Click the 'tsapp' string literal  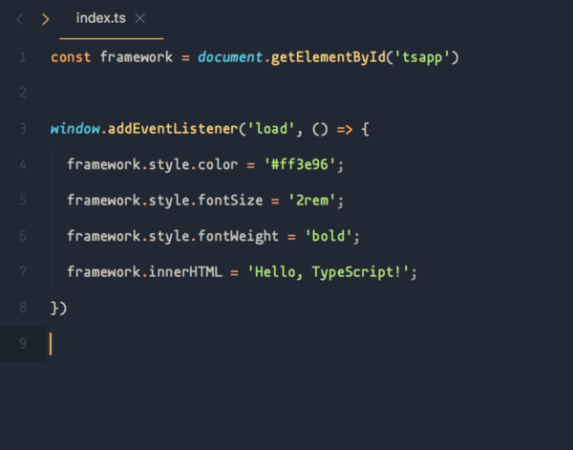point(424,57)
